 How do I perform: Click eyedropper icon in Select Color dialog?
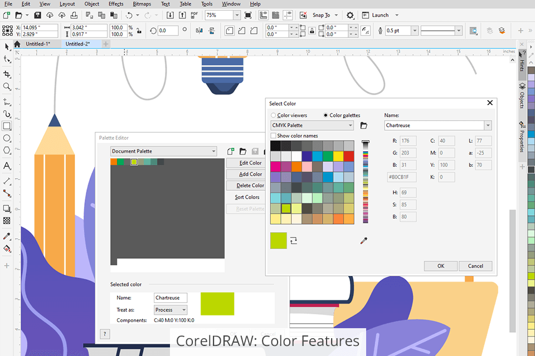tap(364, 240)
